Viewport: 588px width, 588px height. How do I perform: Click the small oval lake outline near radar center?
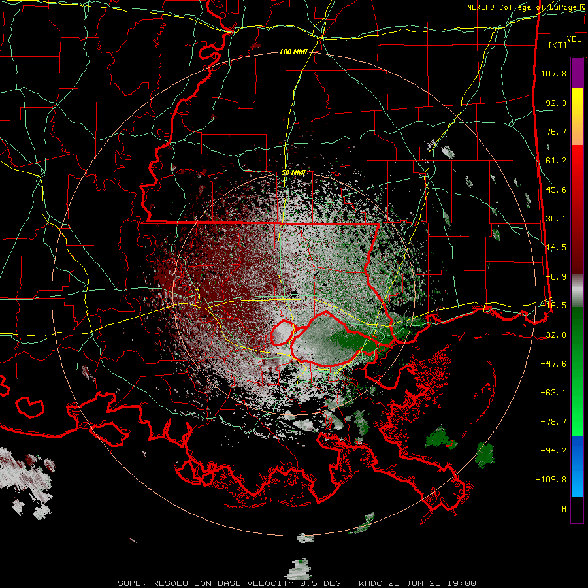[282, 333]
